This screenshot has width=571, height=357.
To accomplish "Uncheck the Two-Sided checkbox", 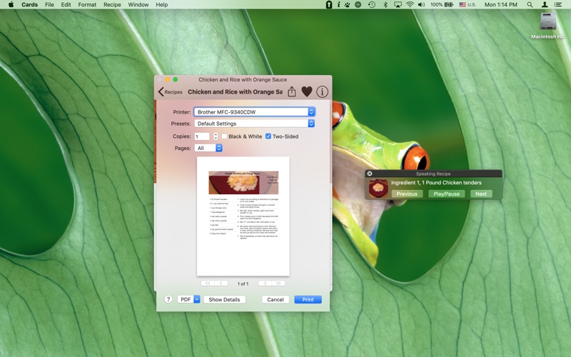I will (268, 136).
